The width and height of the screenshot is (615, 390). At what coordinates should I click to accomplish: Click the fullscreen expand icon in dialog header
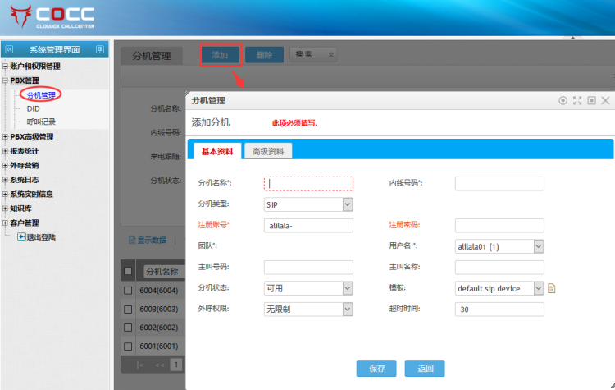point(577,100)
